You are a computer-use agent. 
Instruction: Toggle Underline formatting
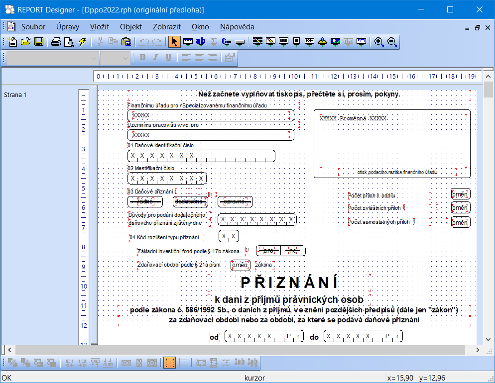point(169,57)
